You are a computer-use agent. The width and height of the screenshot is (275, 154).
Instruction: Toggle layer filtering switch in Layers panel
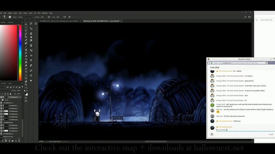tap(22, 87)
